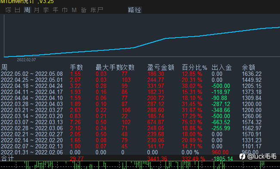Open the 季 quarterly tab
Image resolution: width=280 pixels, height=169 pixels.
(46, 10)
